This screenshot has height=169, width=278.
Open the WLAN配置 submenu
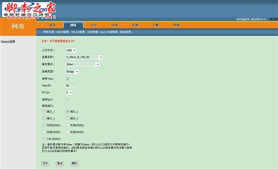coord(78,32)
